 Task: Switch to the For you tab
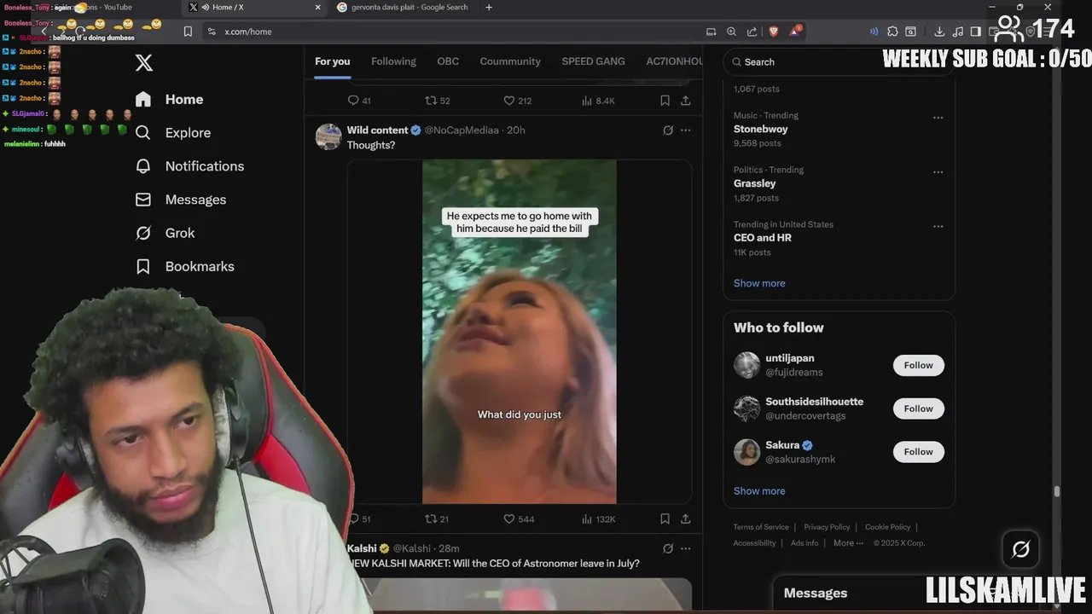coord(333,61)
